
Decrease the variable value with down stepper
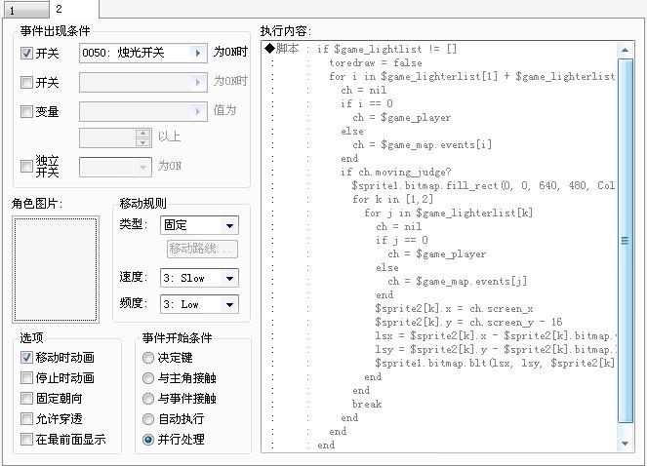[x=143, y=142]
